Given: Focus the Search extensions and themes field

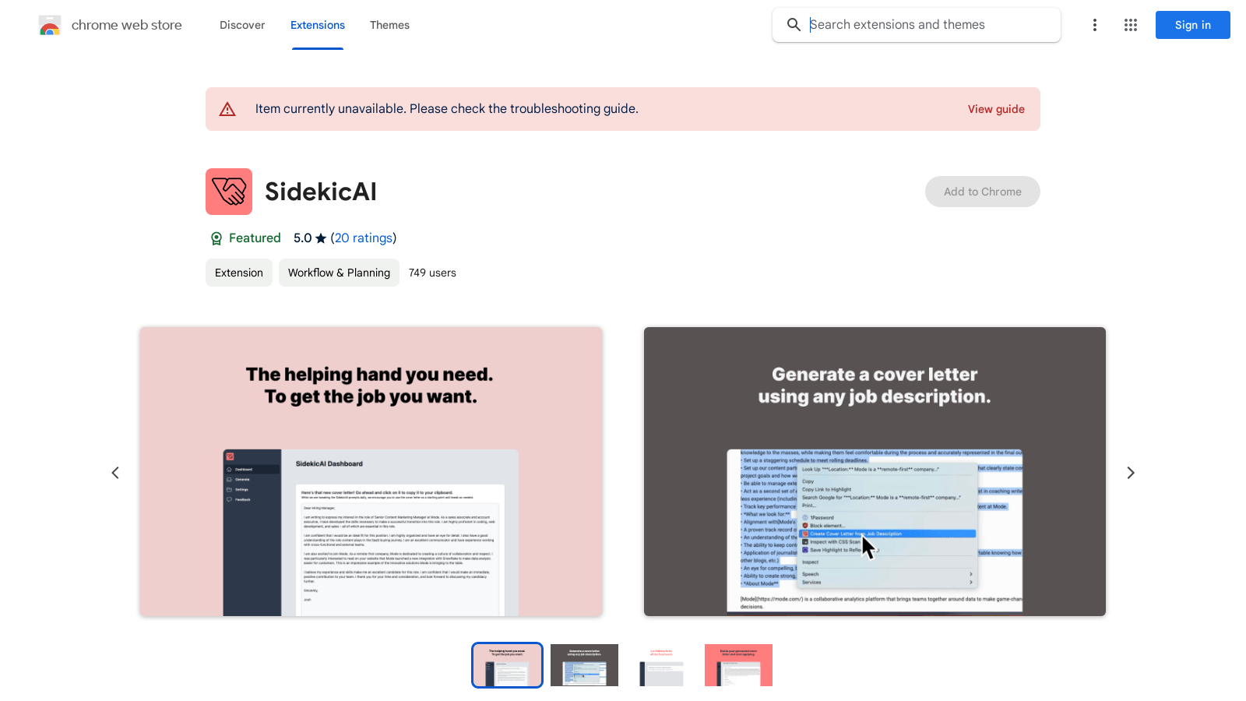Looking at the screenshot, I should coord(916,25).
